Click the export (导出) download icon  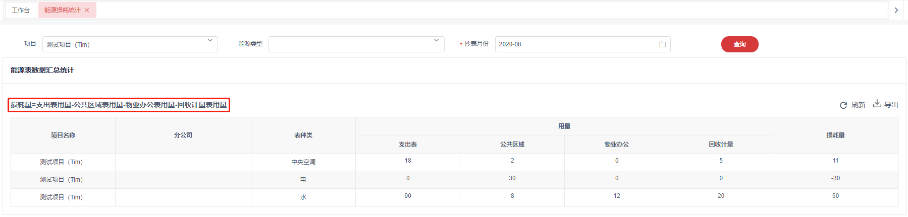(x=877, y=104)
